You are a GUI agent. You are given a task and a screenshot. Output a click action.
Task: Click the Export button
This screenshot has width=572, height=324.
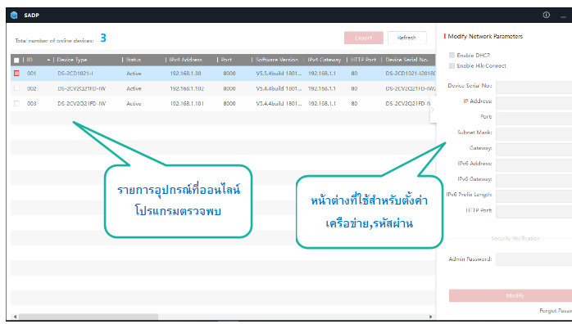pyautogui.click(x=364, y=38)
